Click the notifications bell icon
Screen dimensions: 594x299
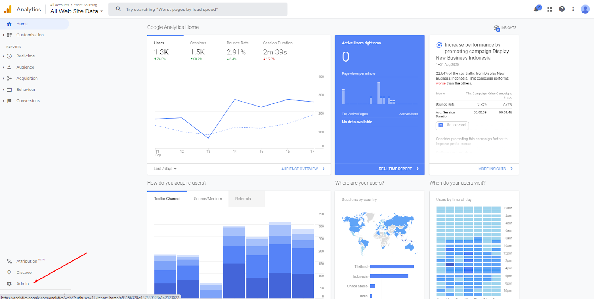click(x=536, y=9)
